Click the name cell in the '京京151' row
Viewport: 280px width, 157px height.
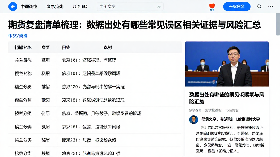click(23, 100)
